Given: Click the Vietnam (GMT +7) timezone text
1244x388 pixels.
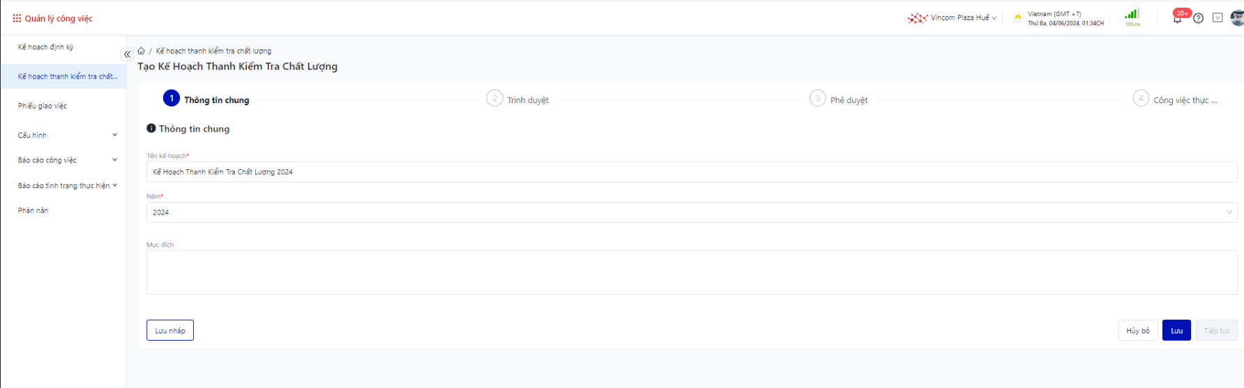Looking at the screenshot, I should tap(1054, 14).
